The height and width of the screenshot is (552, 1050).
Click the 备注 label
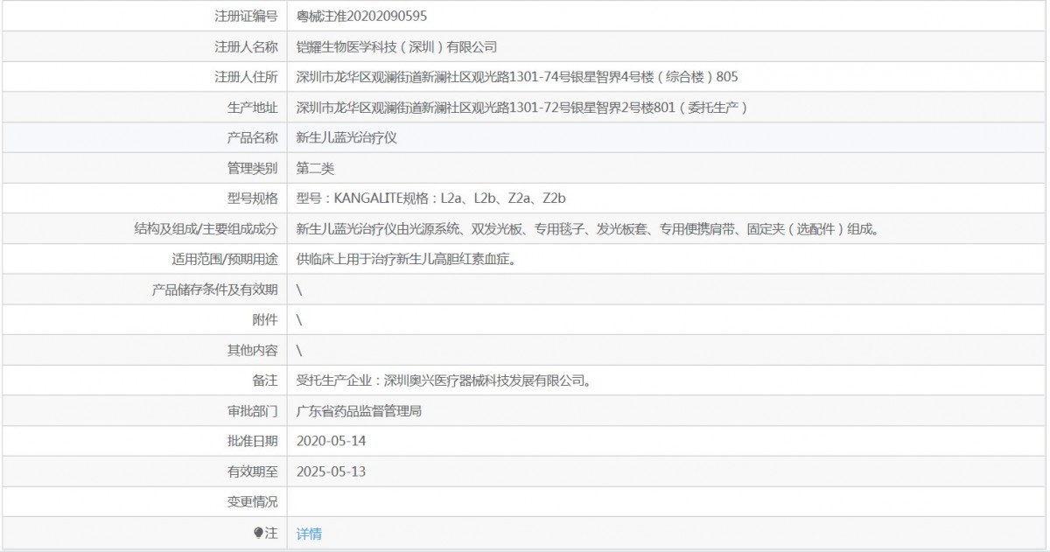click(265, 381)
